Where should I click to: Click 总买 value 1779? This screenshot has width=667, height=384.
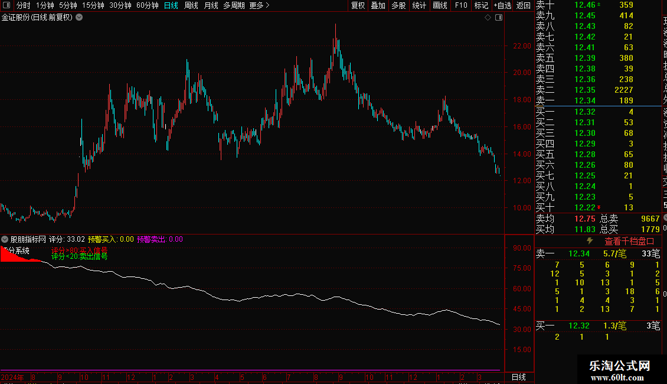[650, 229]
